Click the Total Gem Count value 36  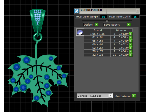pyautogui.click(x=135, y=17)
